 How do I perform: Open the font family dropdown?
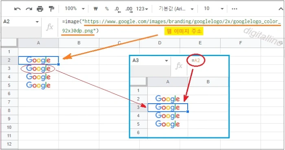tap(176, 9)
